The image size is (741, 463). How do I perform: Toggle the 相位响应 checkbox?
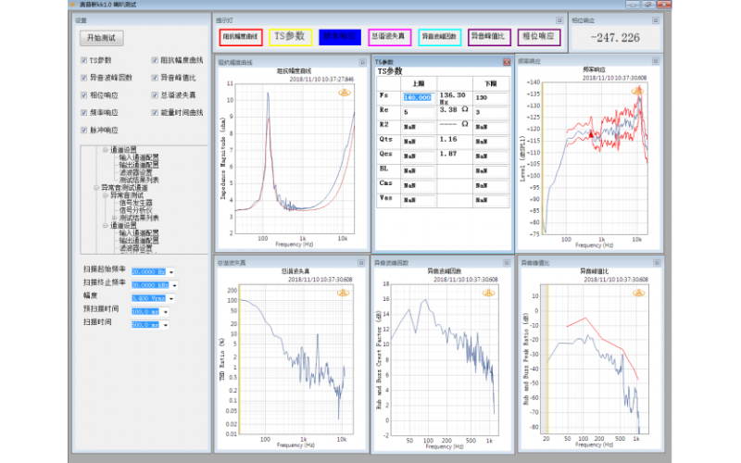tap(84, 95)
